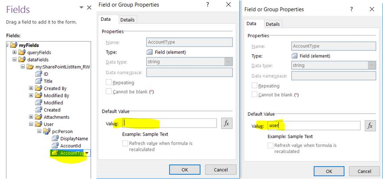The height and width of the screenshot is (183, 383).
Task: Click the myFields root folder icon
Action: tap(14, 45)
